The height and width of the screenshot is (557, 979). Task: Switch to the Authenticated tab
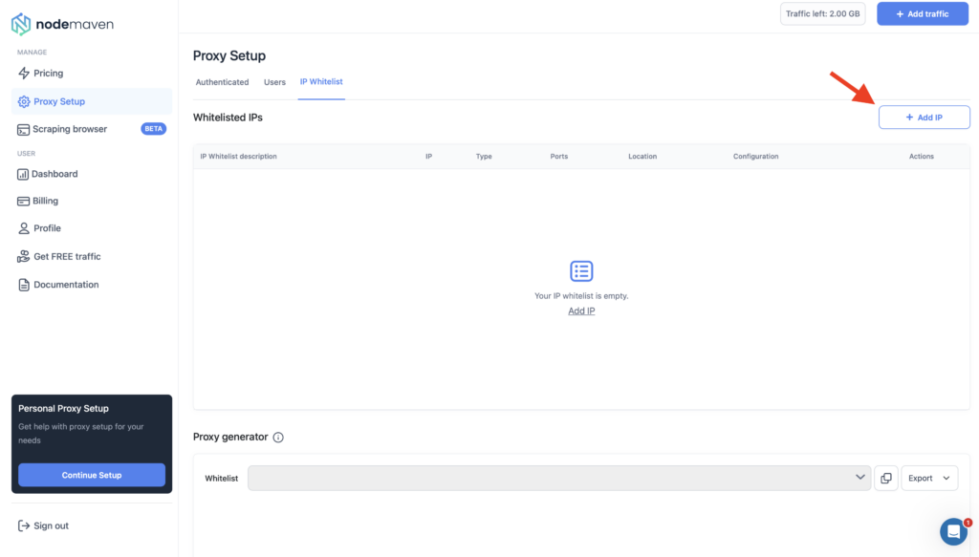pos(222,82)
